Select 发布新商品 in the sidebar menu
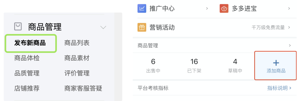 click(x=30, y=43)
